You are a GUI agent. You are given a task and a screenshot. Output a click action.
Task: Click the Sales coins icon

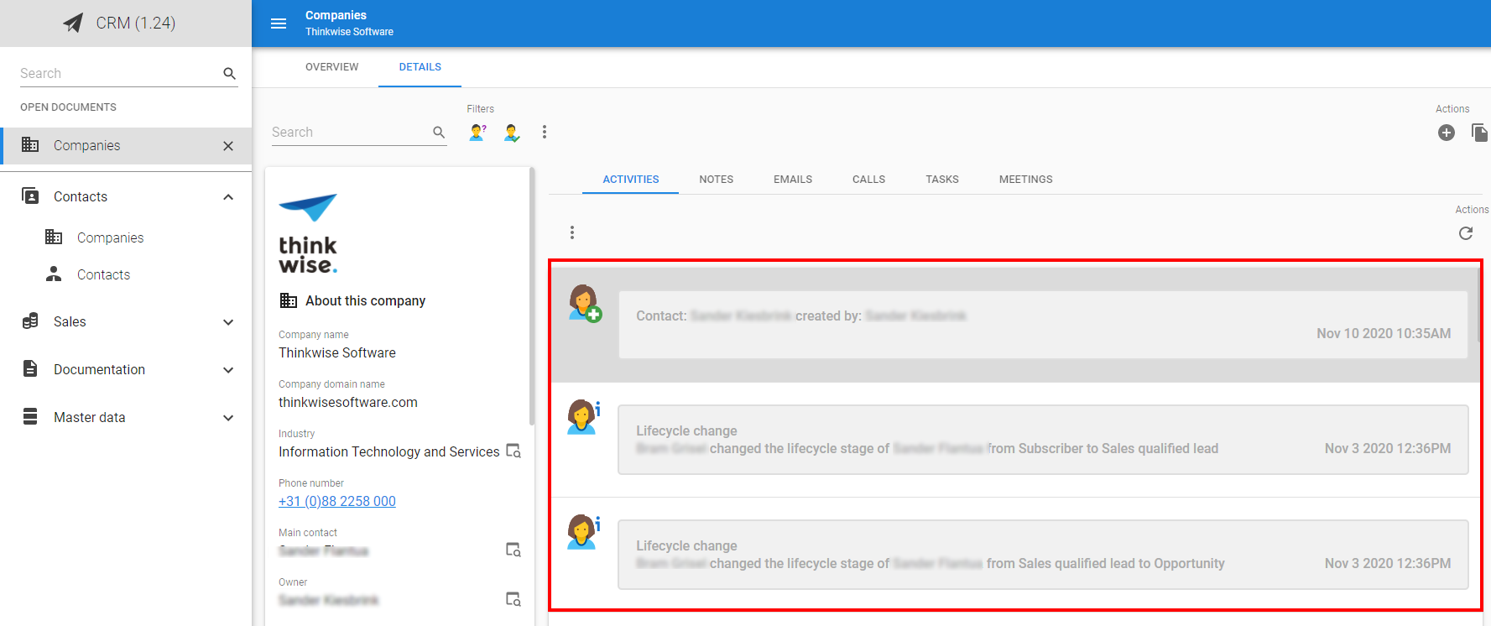coord(30,321)
